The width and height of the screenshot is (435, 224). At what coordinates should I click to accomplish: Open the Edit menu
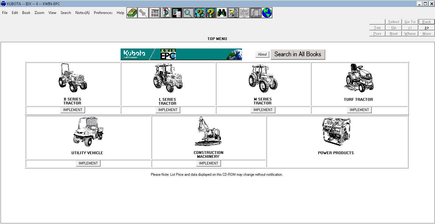15,13
